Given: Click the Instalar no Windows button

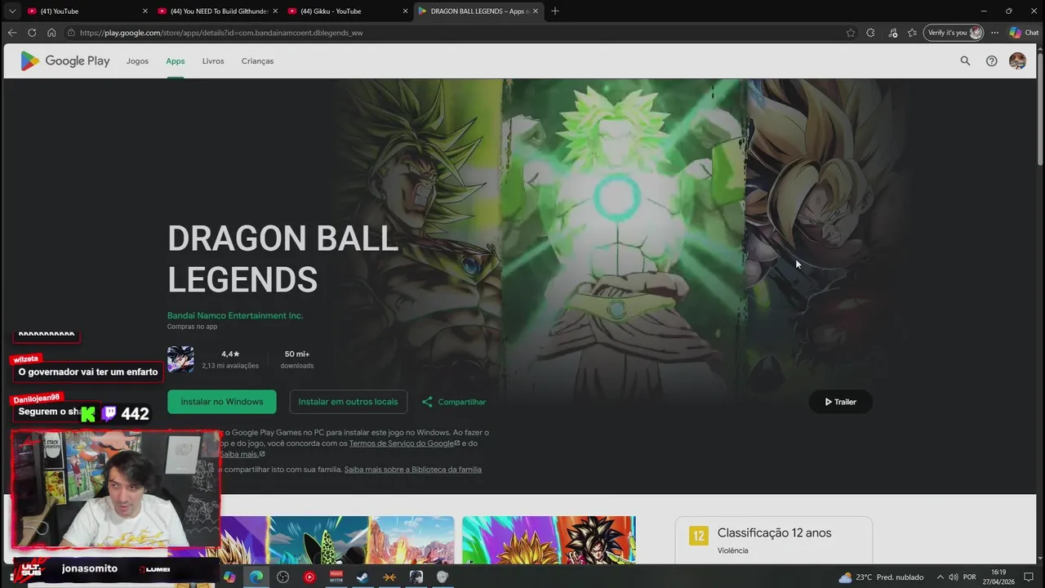Looking at the screenshot, I should pyautogui.click(x=222, y=402).
